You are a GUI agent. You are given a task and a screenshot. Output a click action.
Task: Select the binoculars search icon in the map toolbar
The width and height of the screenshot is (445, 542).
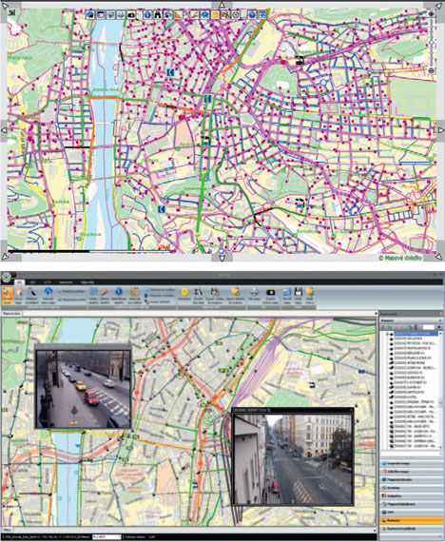click(157, 15)
